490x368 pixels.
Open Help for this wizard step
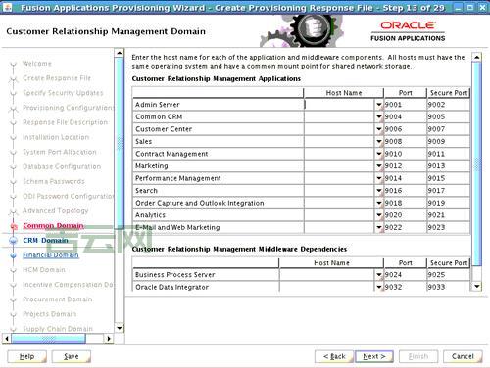pyautogui.click(x=26, y=356)
